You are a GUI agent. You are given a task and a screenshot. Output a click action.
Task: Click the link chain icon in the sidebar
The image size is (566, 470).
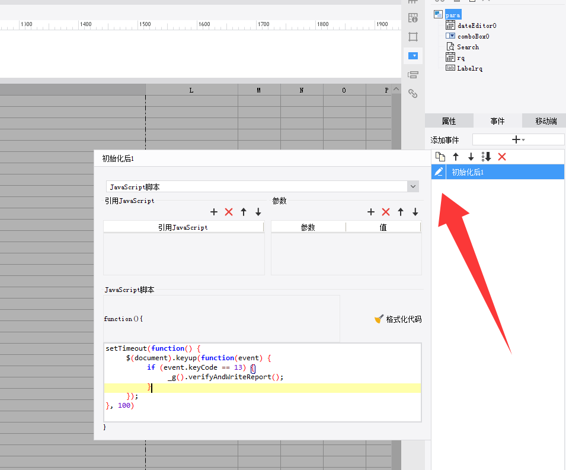tap(413, 94)
